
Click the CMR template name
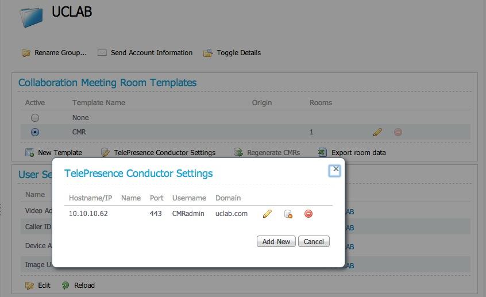[79, 132]
